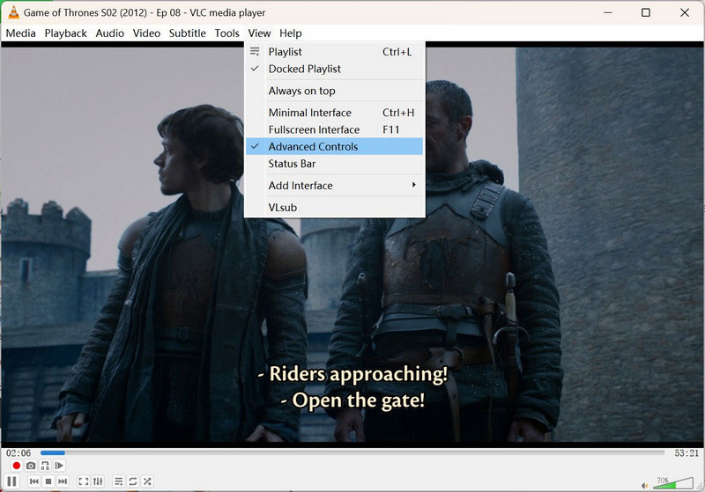The width and height of the screenshot is (705, 492).
Task: Advance frame by frame
Action: (59, 466)
